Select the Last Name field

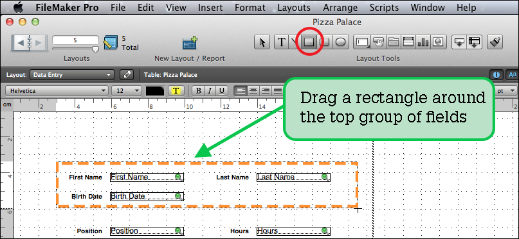tap(293, 177)
